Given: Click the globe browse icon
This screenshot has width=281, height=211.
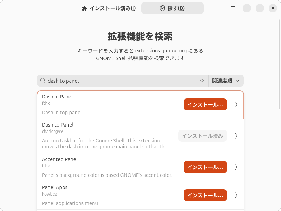Looking at the screenshot, I should coord(162,8).
